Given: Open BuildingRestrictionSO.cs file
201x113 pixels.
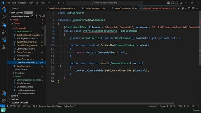Looking at the screenshot, I should pos(27,38).
